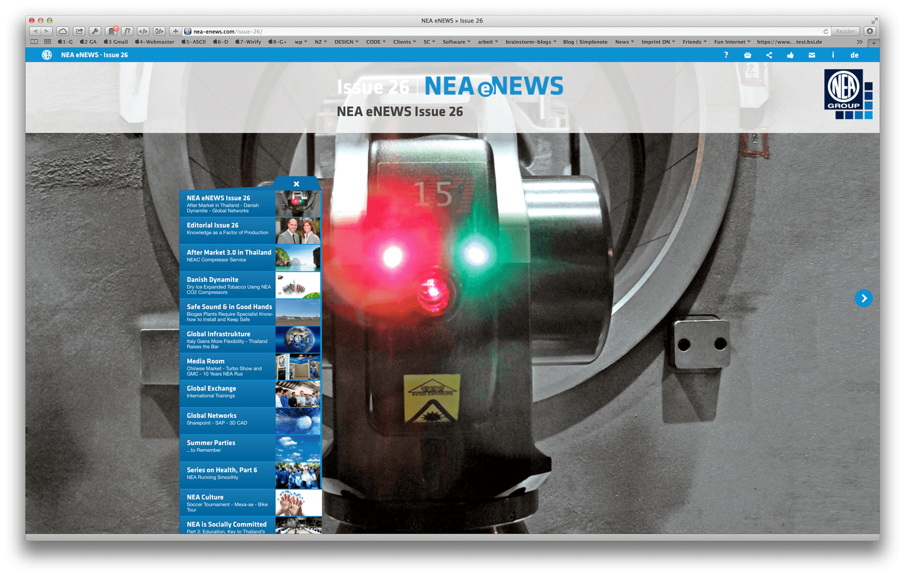Click the Summer Parties clouds thumbnail
905x576 pixels.
pyautogui.click(x=298, y=448)
